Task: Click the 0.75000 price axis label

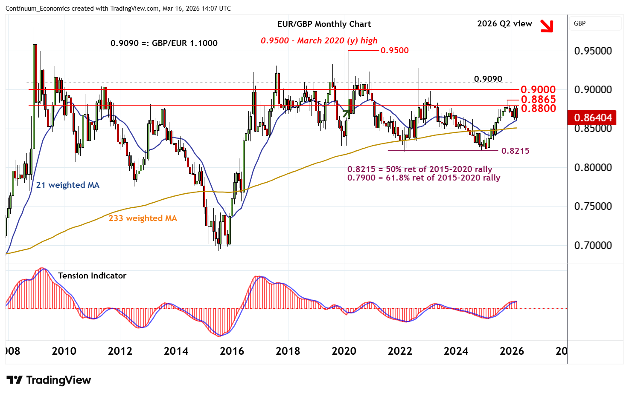Action: click(x=593, y=207)
